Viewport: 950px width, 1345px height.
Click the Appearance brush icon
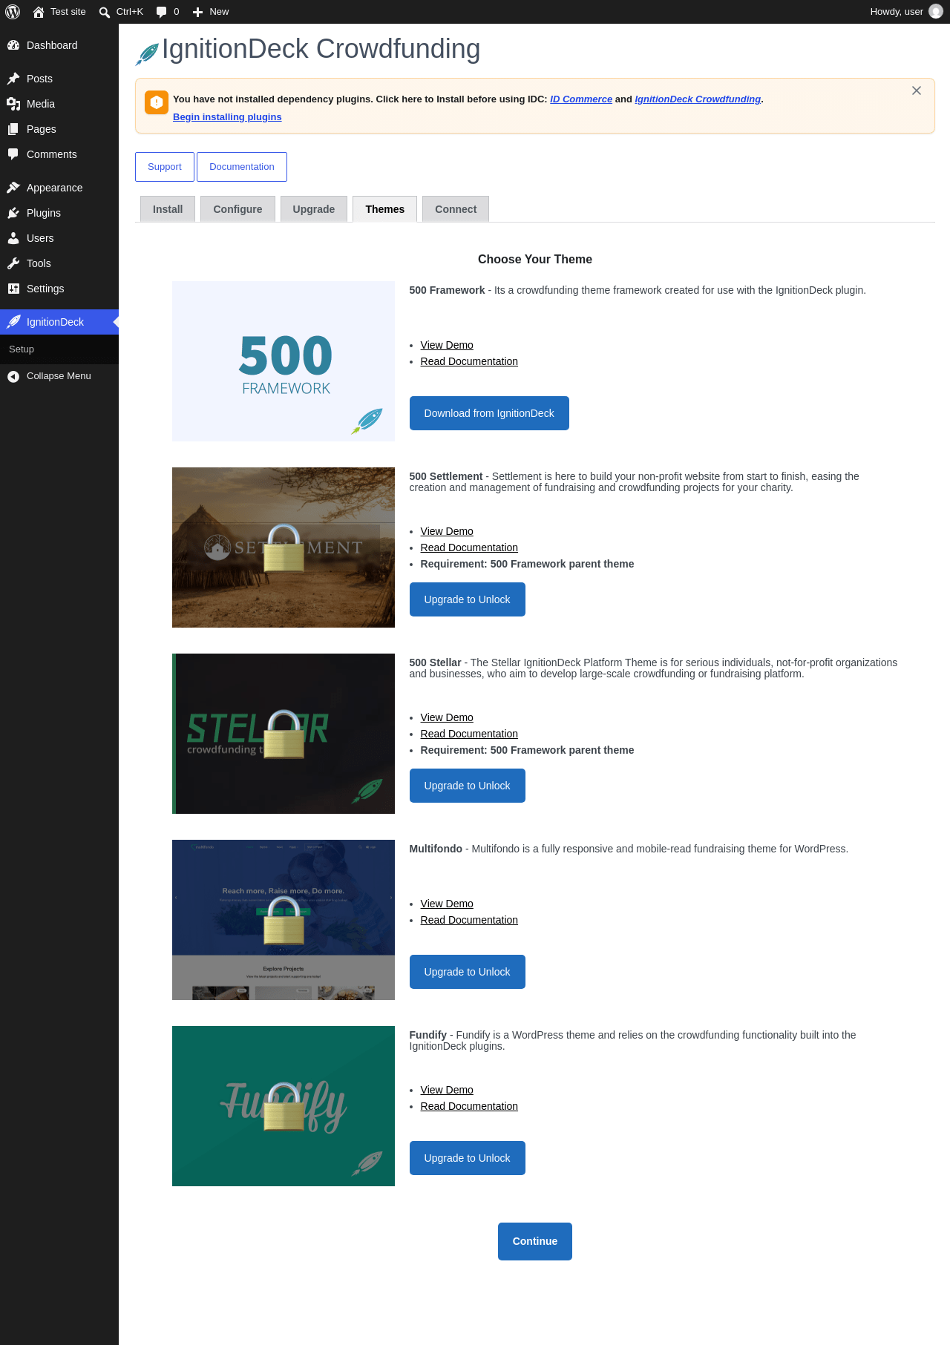[x=13, y=188]
